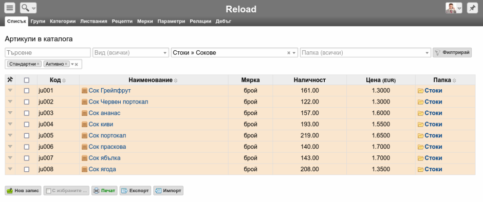
Task: Open folder icon in ju001 row
Action: point(420,91)
